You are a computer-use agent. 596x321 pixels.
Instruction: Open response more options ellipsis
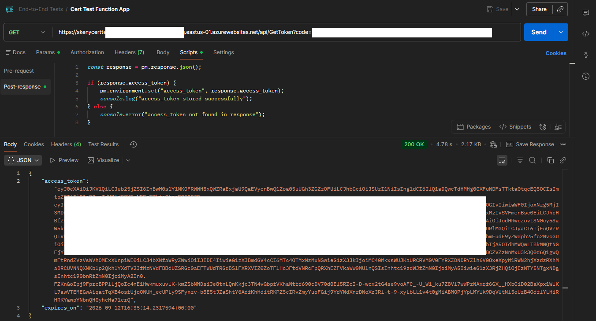(563, 144)
